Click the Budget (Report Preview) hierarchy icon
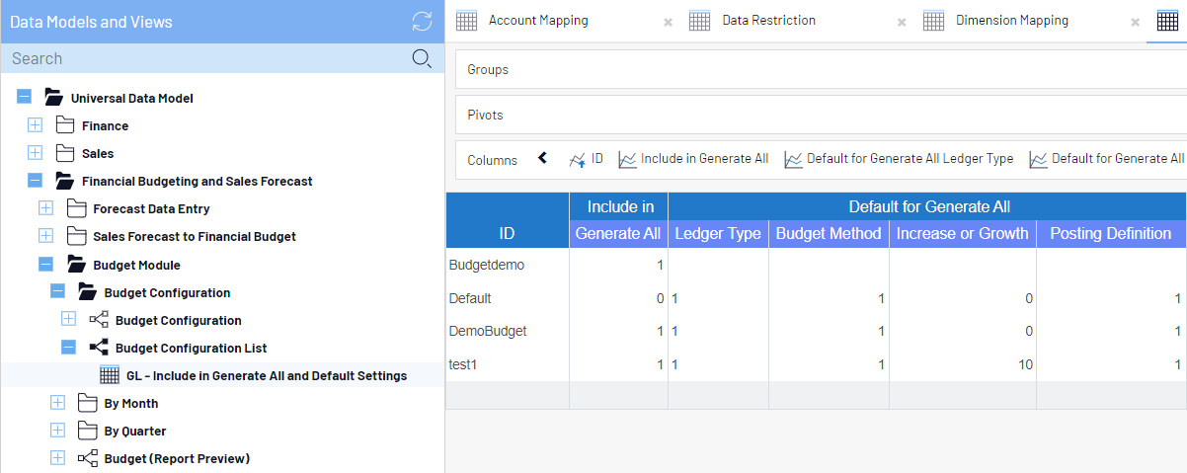 pyautogui.click(x=88, y=458)
